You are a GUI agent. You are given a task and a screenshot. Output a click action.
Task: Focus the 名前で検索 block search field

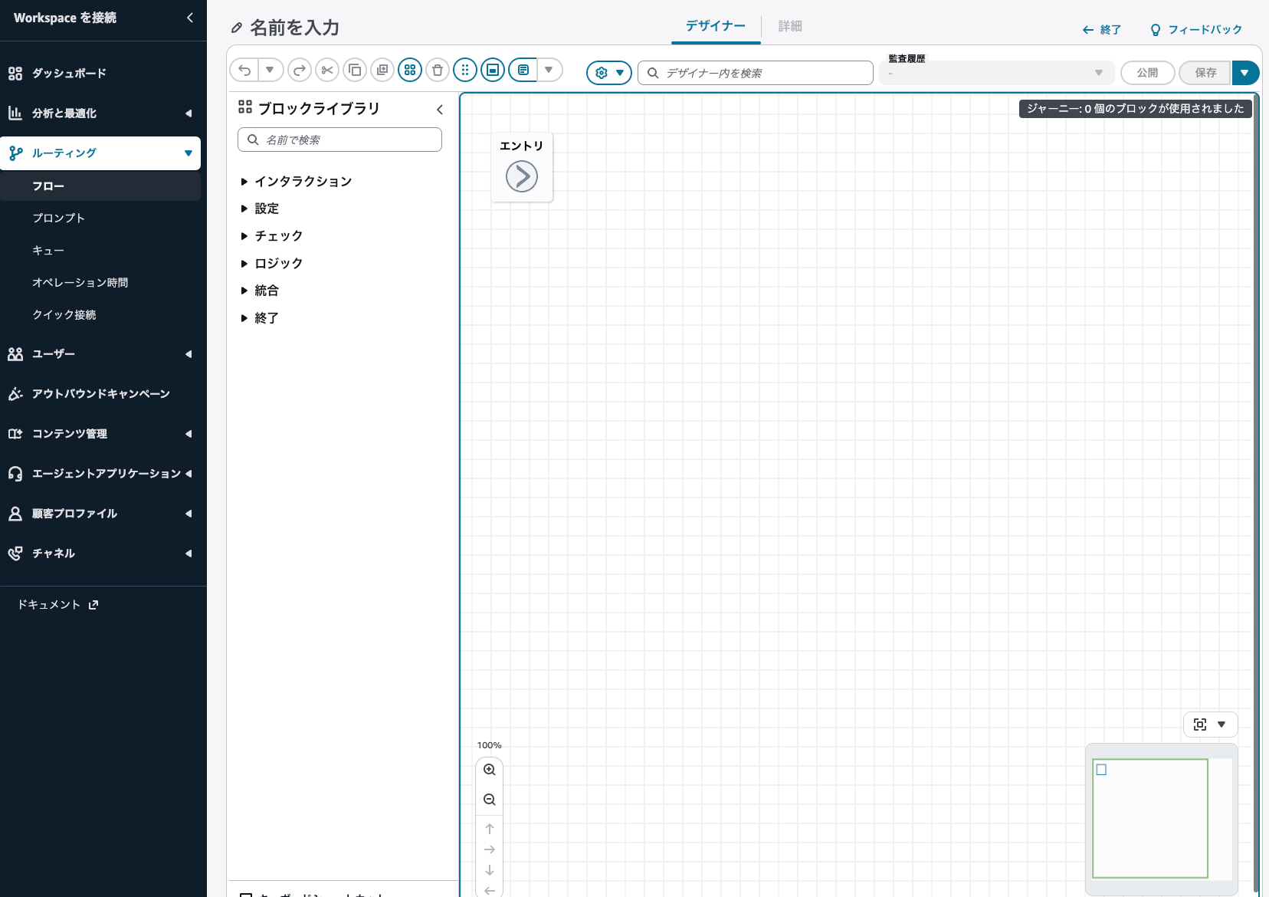339,140
